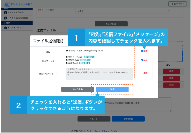
Task: Click the オンラインヘルプ question mark icon
Action: 5,28
